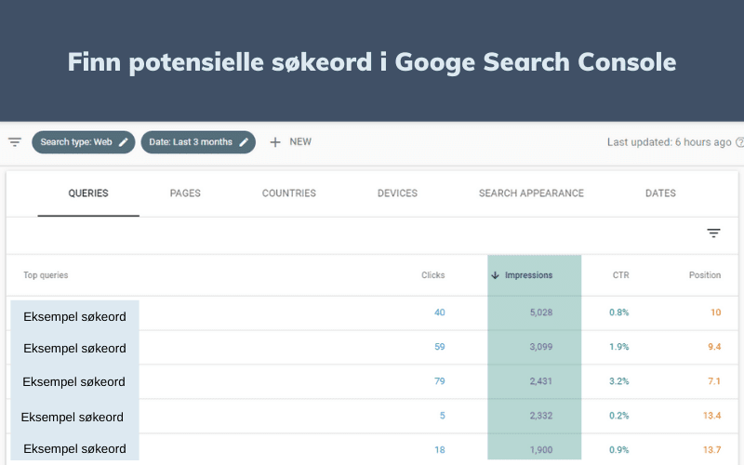
Task: Select the query row with 5 clicks
Action: [372, 416]
